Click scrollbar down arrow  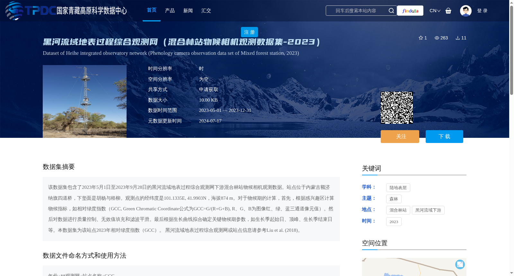tap(511, 273)
